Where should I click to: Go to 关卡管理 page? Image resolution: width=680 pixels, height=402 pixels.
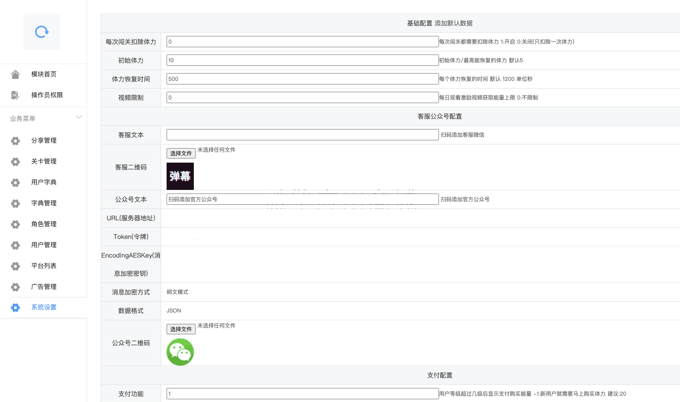click(44, 161)
